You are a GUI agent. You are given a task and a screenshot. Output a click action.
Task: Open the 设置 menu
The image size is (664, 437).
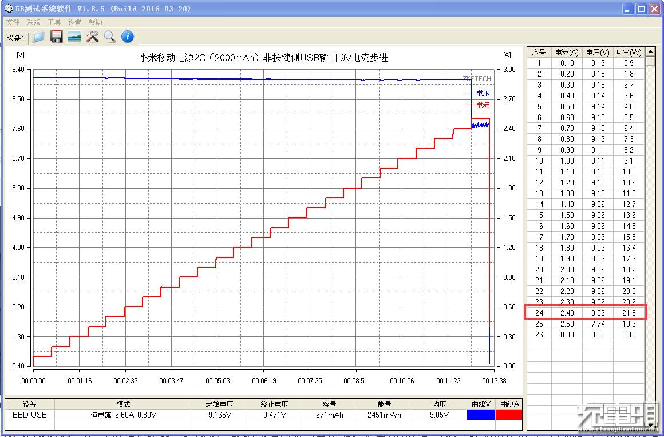click(x=74, y=22)
